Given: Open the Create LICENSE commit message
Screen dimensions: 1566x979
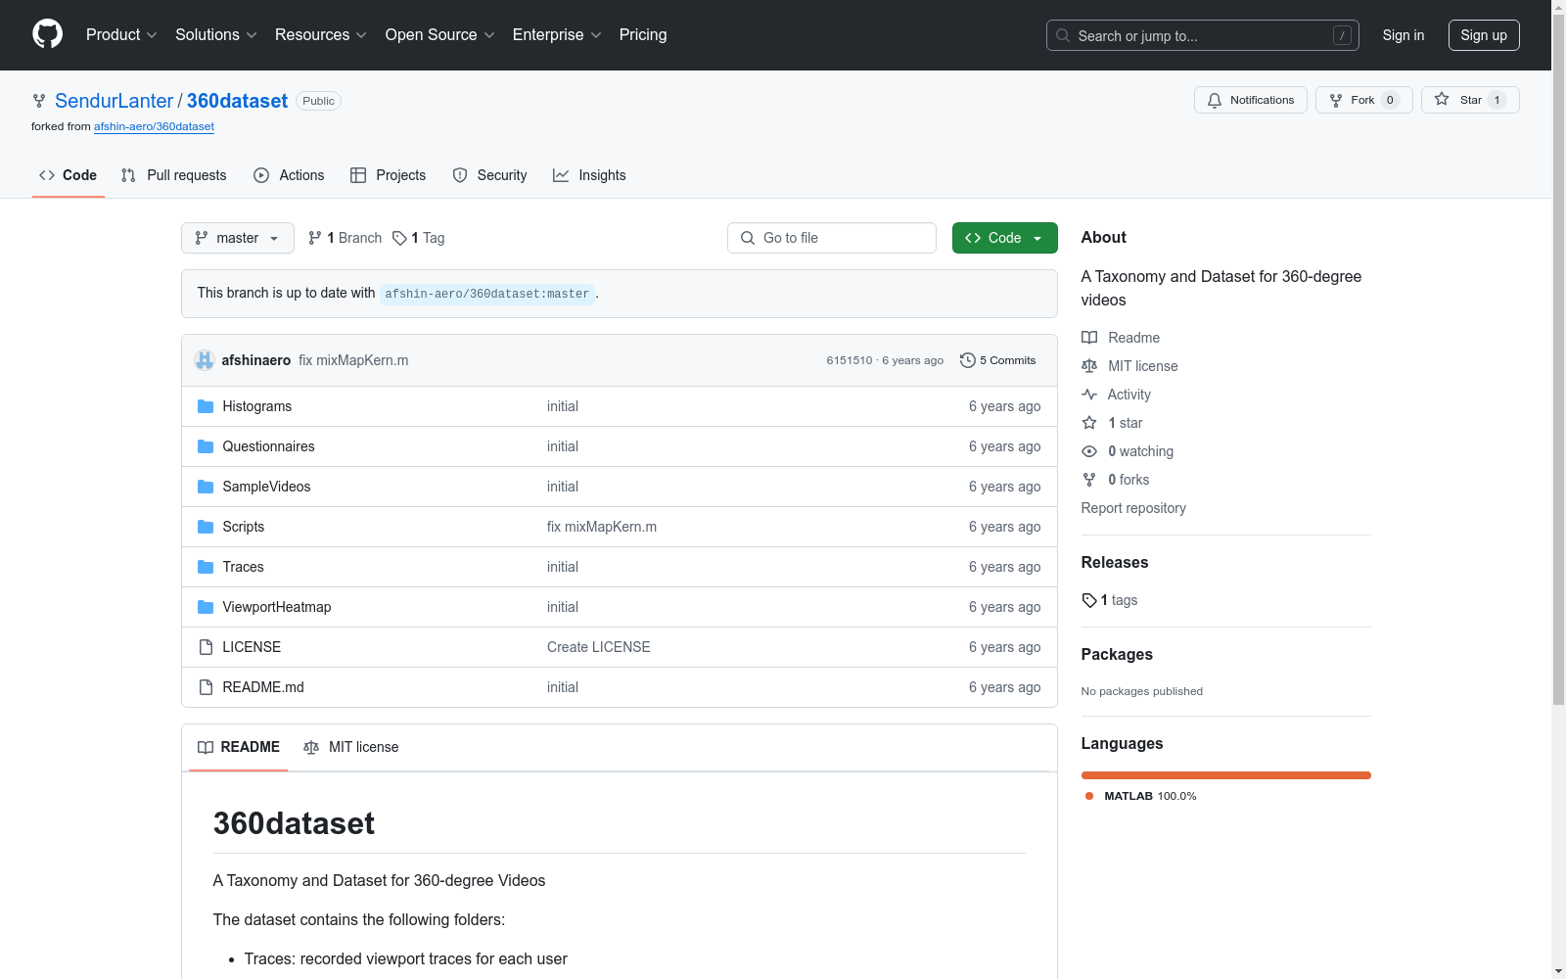Looking at the screenshot, I should [599, 647].
